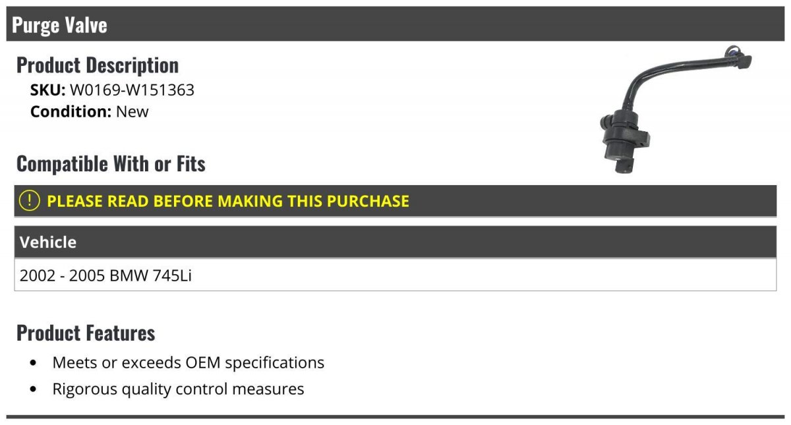Viewport: 791px width, 425px height.
Task: Select the Meets or exceeds OEM specifications text
Action: (x=189, y=362)
